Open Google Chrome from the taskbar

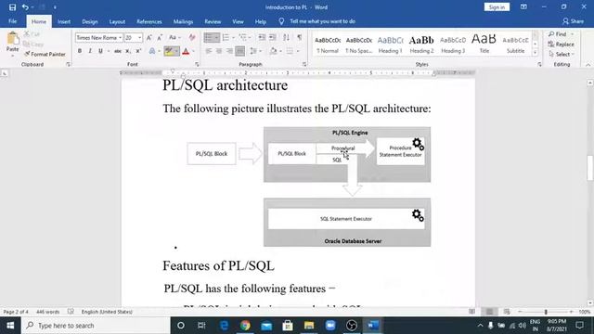click(x=245, y=326)
